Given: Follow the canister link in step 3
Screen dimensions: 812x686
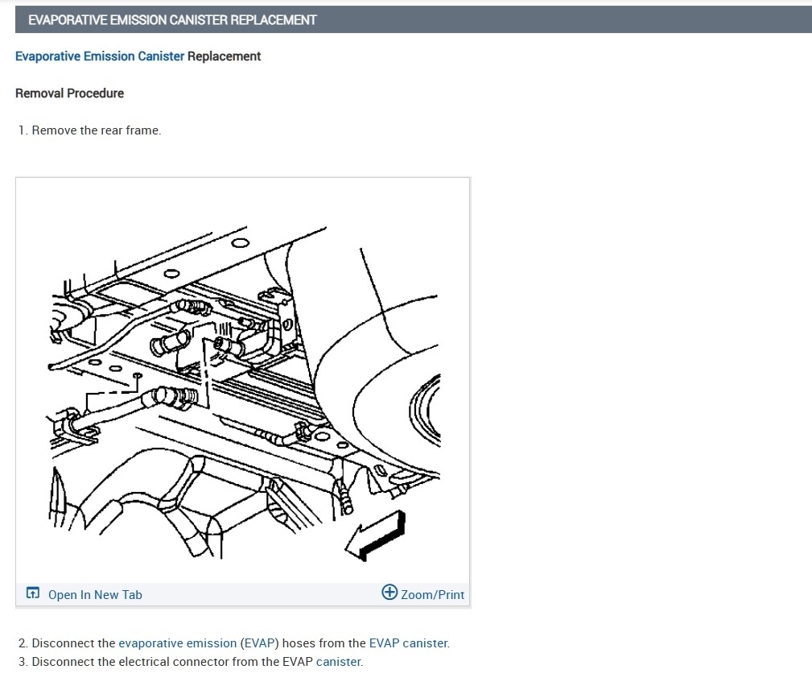Looking at the screenshot, I should (339, 662).
